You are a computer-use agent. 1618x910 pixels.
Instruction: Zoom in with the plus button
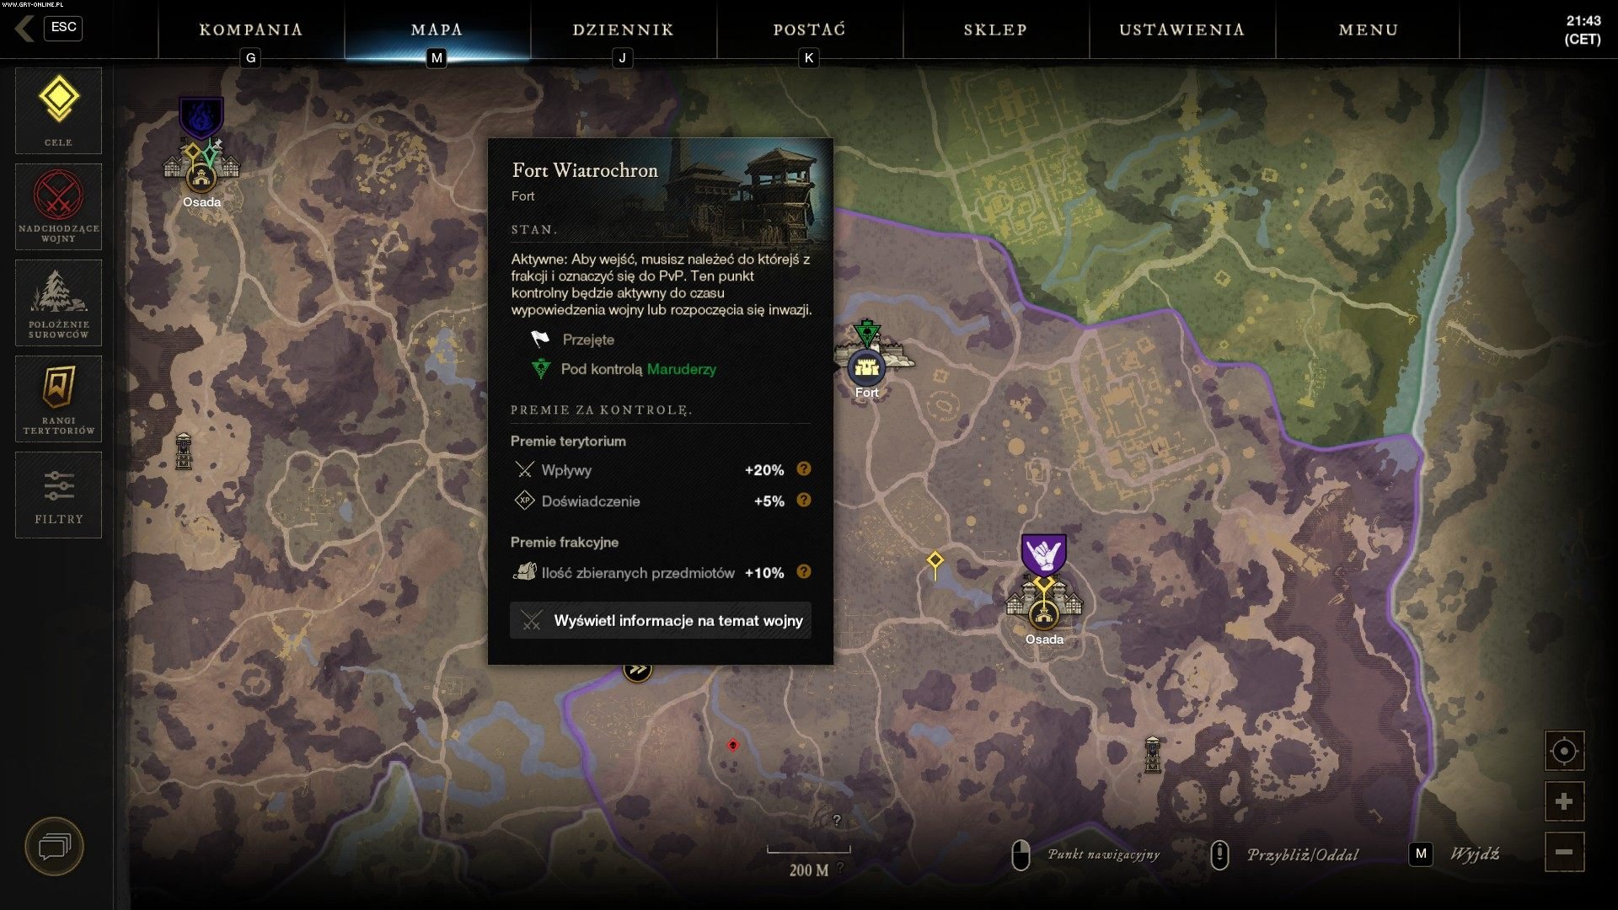click(x=1564, y=801)
